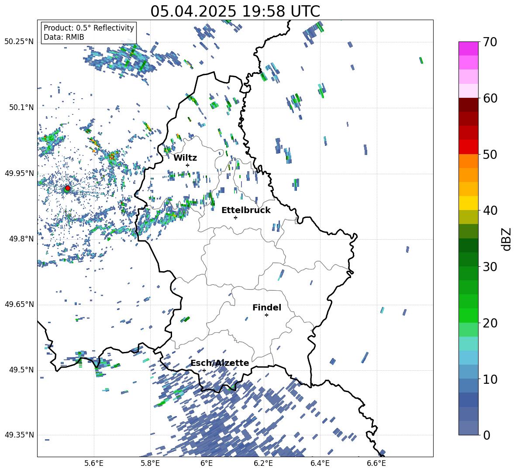This screenshot has height=472, width=517.
Task: Click the 10 tick on colorbar
Action: [x=490, y=379]
